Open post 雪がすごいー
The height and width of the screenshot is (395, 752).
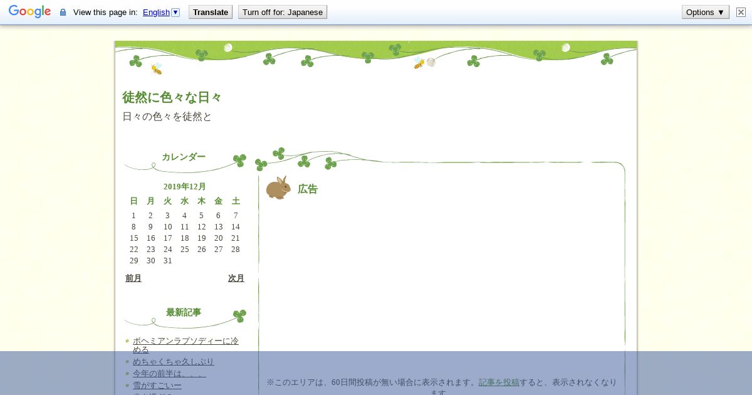tap(157, 385)
